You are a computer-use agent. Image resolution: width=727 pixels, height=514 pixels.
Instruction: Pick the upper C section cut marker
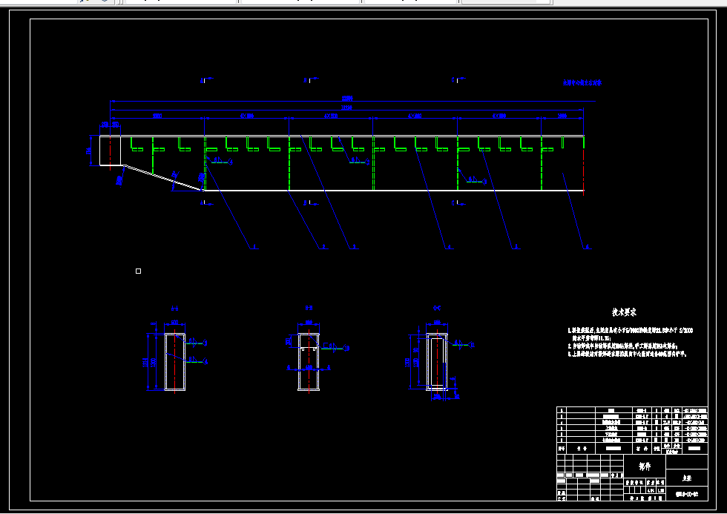(x=458, y=79)
